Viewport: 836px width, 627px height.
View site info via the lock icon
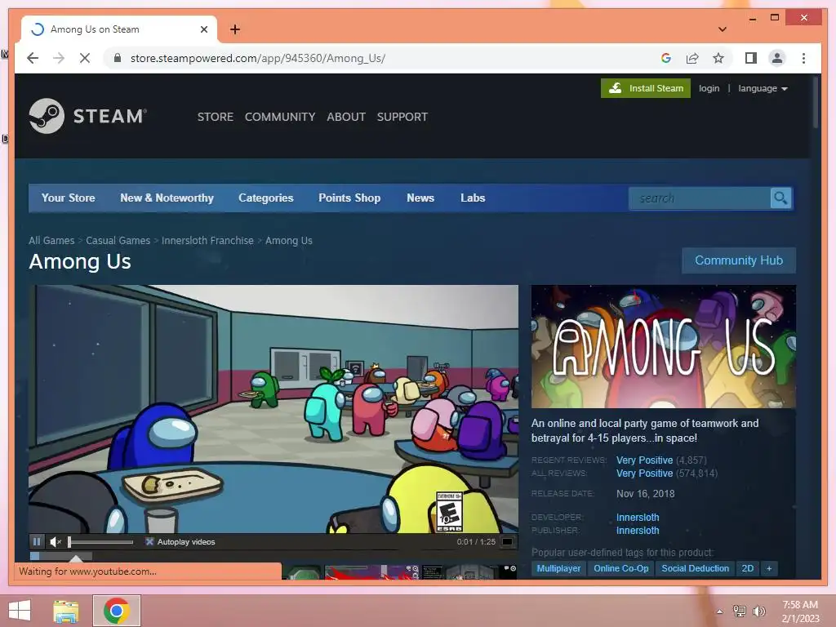click(118, 58)
